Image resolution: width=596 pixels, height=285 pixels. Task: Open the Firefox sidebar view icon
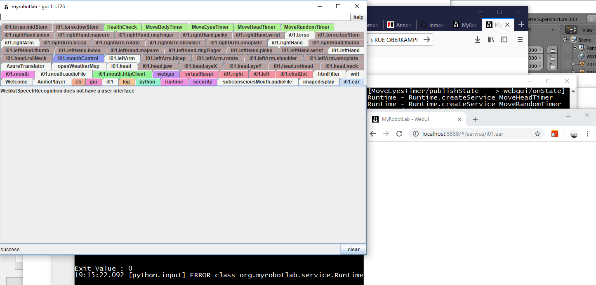click(x=504, y=39)
